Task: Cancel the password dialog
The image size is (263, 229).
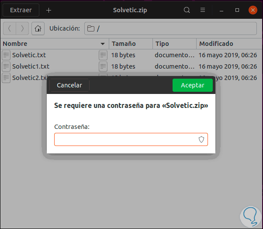Action: [69, 85]
